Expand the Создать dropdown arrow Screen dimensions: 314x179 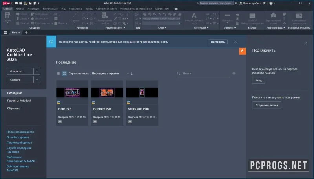pyautogui.click(x=37, y=80)
